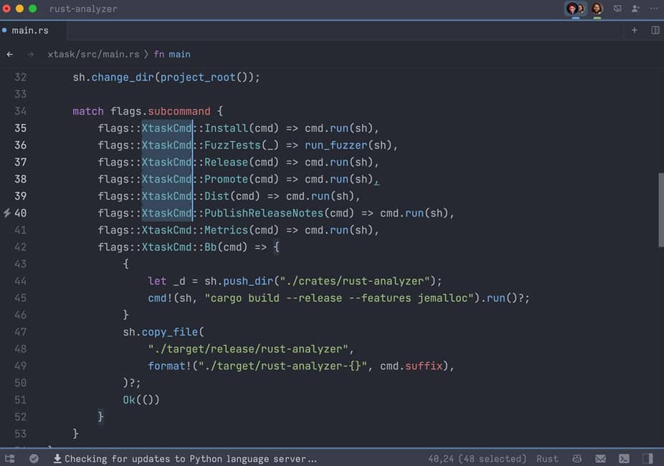This screenshot has height=466, width=664.
Task: Click the split pane icon
Action: point(655,31)
